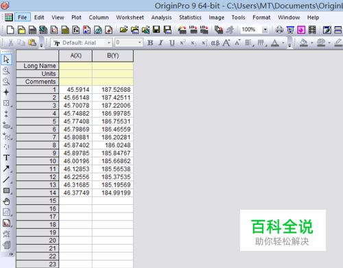Click cell containing 46.37749
Viewport: 343px width, 268px height.
[x=75, y=193]
